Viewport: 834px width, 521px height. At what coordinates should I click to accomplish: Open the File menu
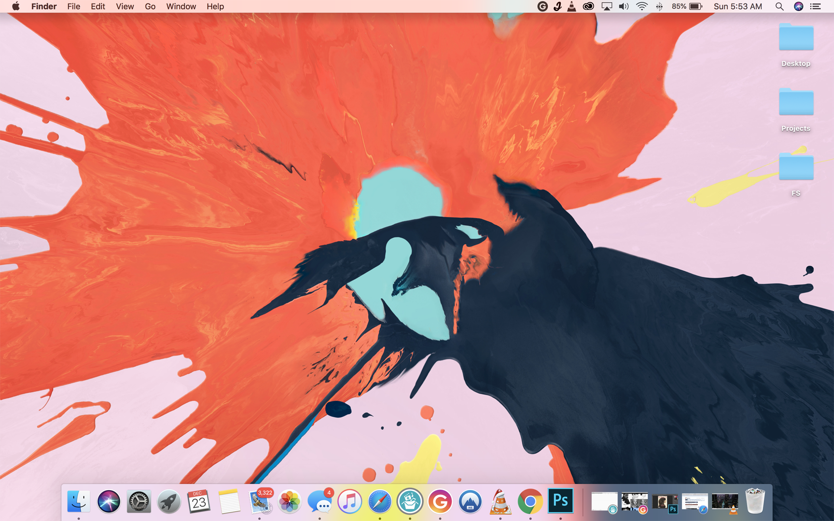coord(74,6)
